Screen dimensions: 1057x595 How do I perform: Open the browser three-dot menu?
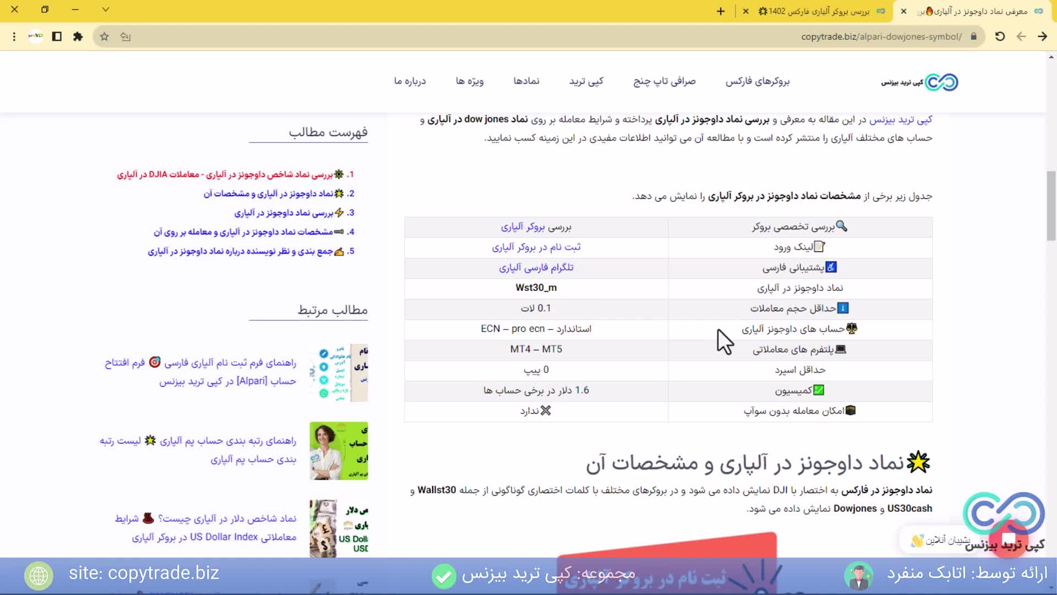click(x=14, y=36)
